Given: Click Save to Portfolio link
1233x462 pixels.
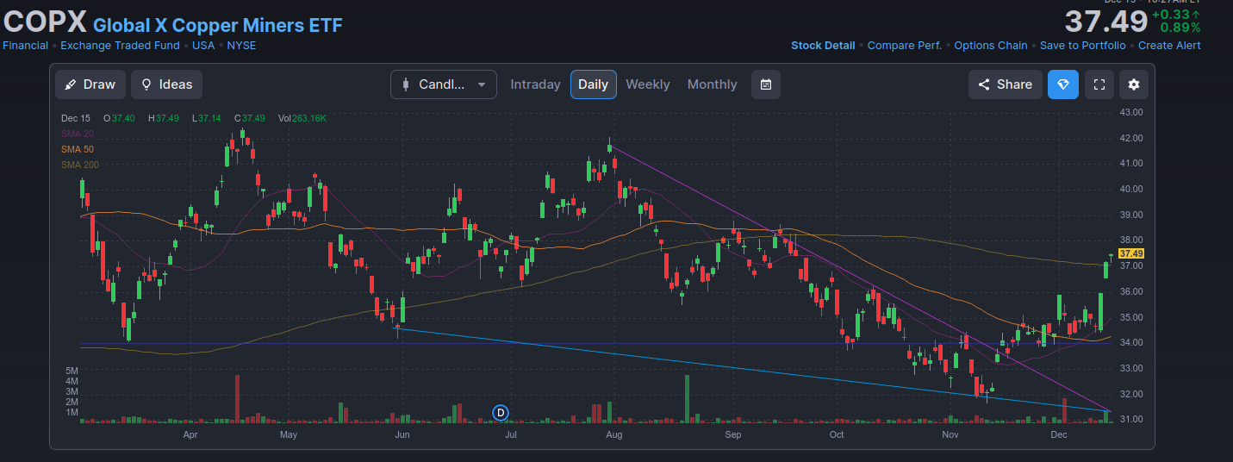Looking at the screenshot, I should point(1082,46).
